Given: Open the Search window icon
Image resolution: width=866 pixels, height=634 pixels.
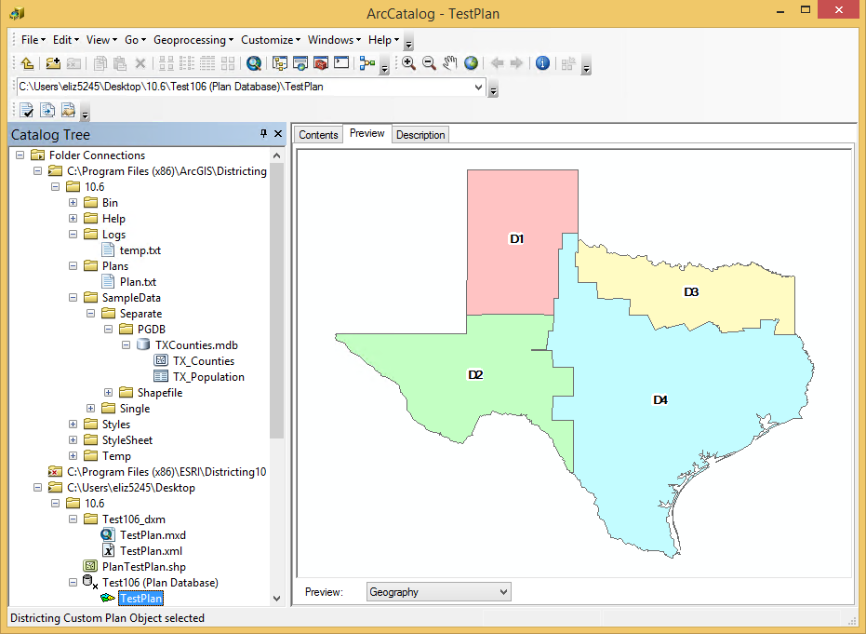Looking at the screenshot, I should pos(300,63).
